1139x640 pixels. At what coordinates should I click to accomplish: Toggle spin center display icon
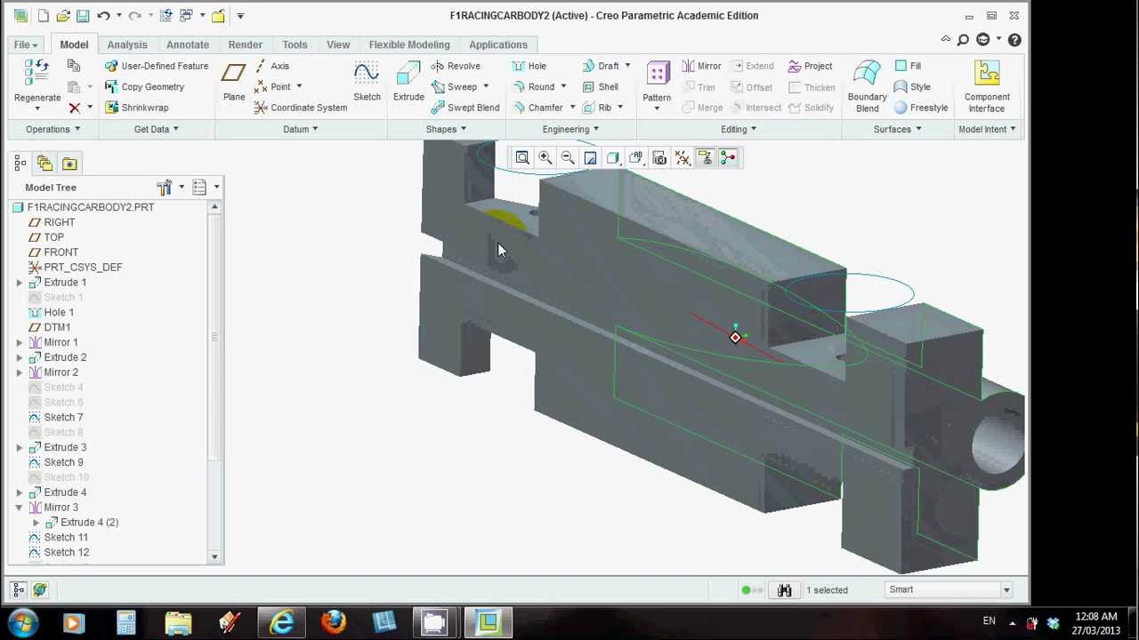pos(727,157)
